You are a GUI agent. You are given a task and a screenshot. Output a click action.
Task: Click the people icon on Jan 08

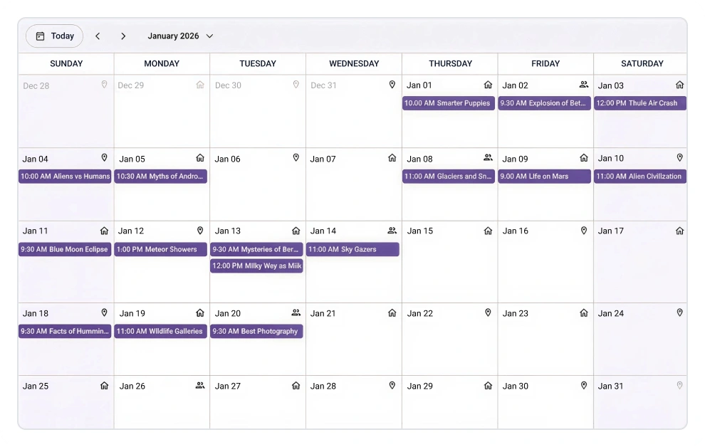(488, 158)
